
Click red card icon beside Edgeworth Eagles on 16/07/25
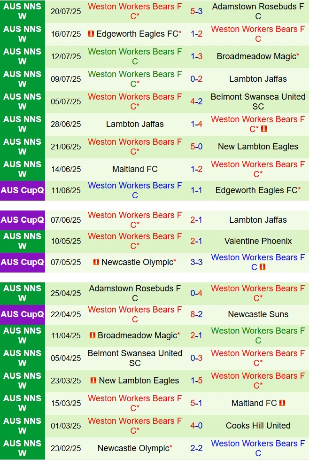pyautogui.click(x=91, y=34)
